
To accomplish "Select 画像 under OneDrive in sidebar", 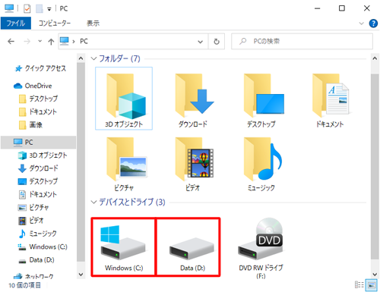I will [30, 124].
